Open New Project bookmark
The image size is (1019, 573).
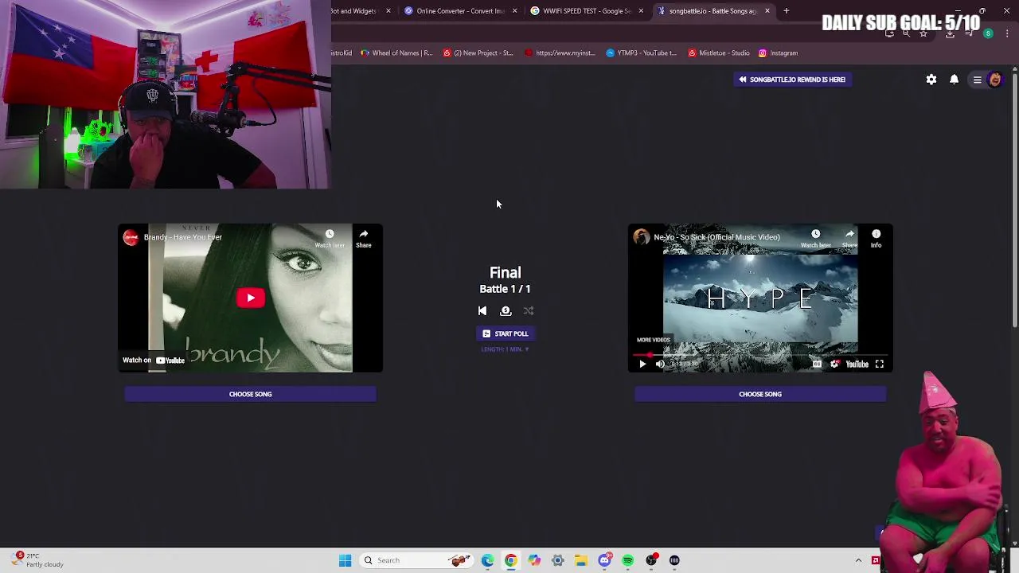[478, 53]
